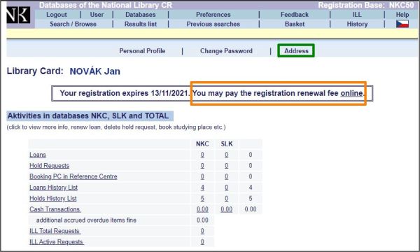Click SLK value for Holds History List
420x252 pixels.
click(227, 198)
